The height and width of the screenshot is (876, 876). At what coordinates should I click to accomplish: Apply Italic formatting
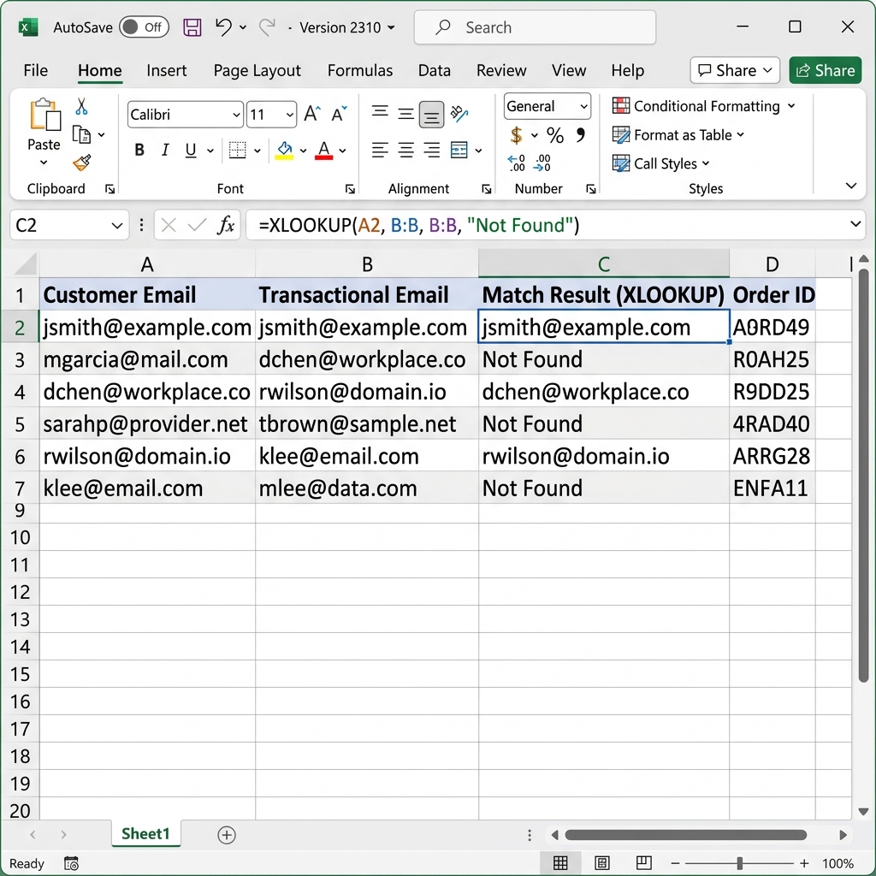pyautogui.click(x=165, y=150)
